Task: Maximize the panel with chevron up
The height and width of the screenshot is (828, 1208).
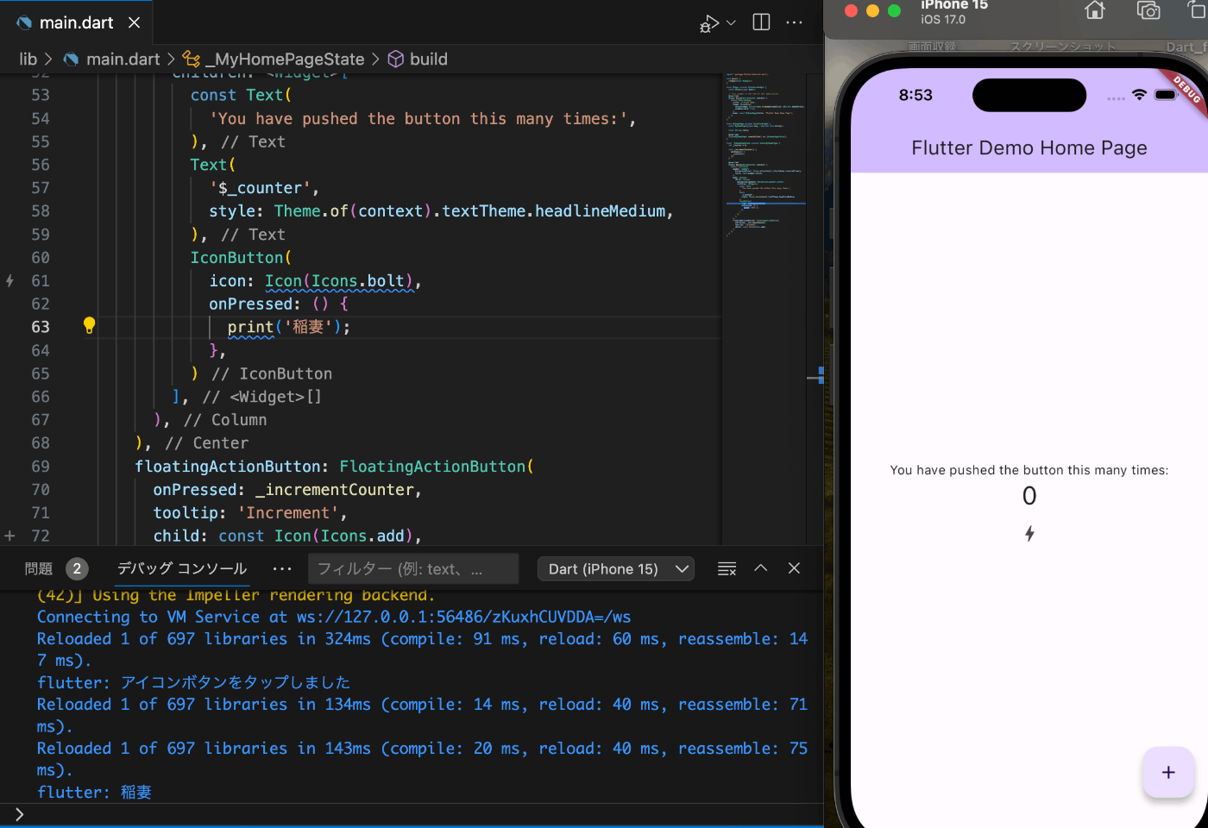Action: coord(761,568)
